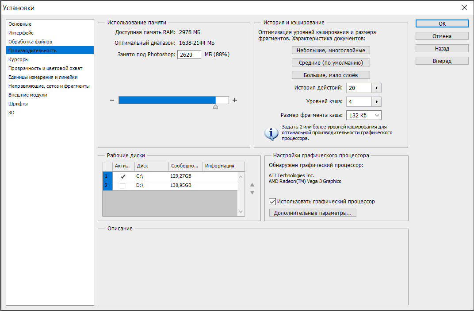Click Дополнительные параметры button
The height and width of the screenshot is (311, 474).
point(313,213)
